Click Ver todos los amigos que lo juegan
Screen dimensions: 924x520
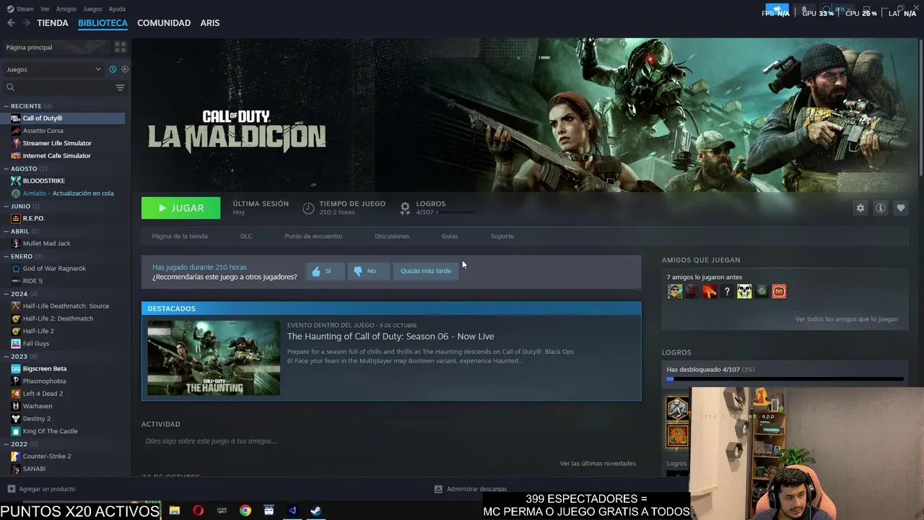click(847, 319)
